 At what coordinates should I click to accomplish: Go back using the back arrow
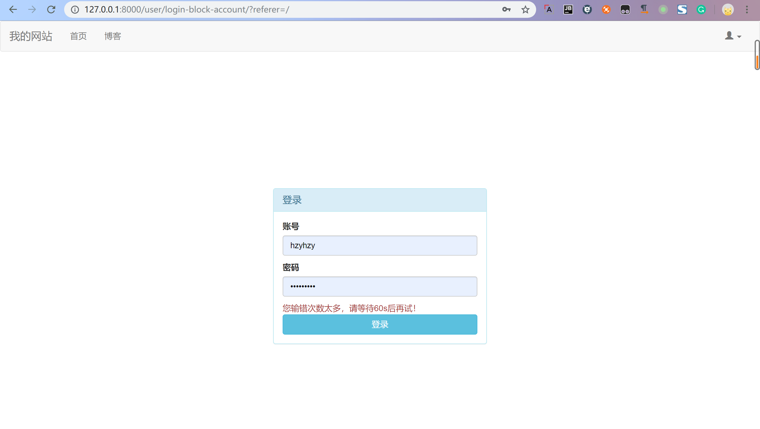point(13,10)
